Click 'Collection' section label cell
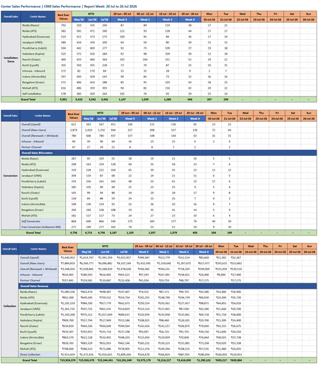Screen dimensions: 318x369 click(x=10, y=306)
